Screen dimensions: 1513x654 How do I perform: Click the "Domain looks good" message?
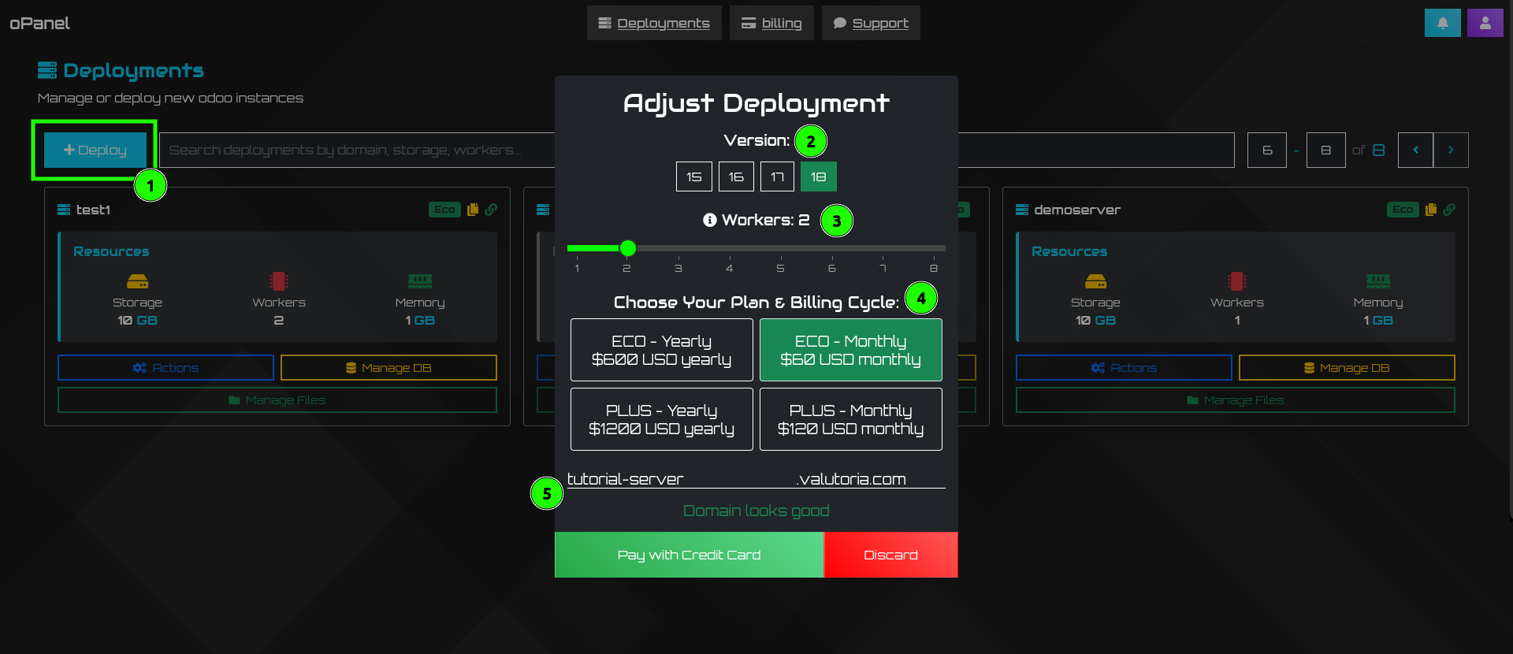point(756,511)
